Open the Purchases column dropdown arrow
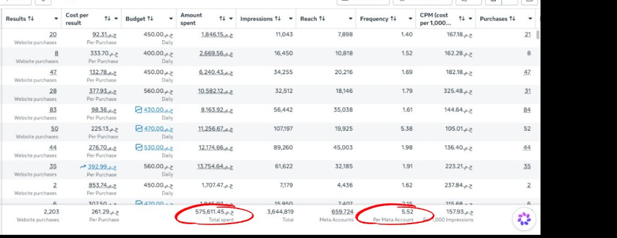The image size is (617, 238). (530, 19)
